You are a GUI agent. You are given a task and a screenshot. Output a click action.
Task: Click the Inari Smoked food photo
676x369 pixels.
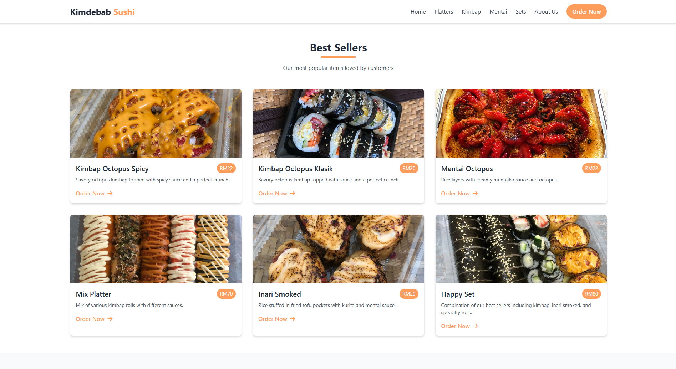338,248
